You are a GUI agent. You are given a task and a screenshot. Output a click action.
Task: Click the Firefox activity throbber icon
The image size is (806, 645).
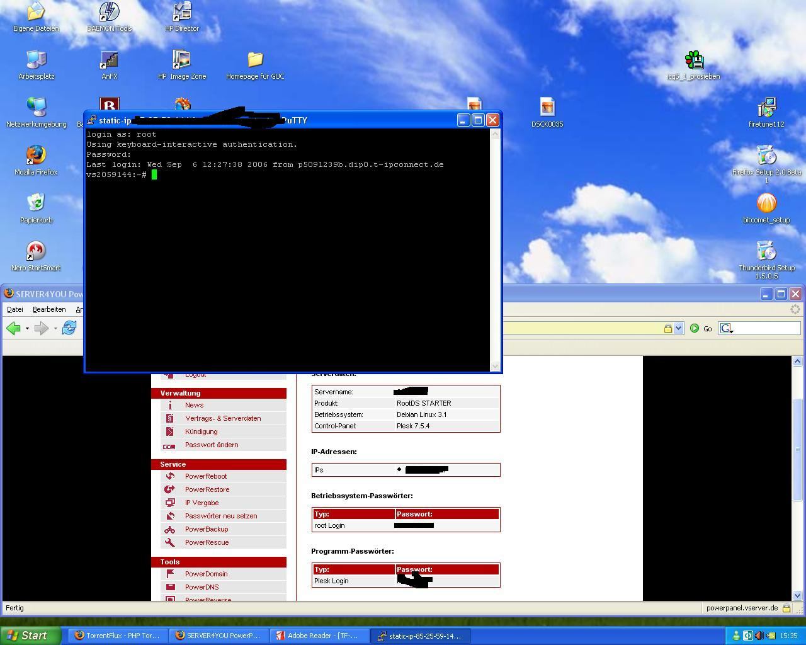(x=795, y=309)
